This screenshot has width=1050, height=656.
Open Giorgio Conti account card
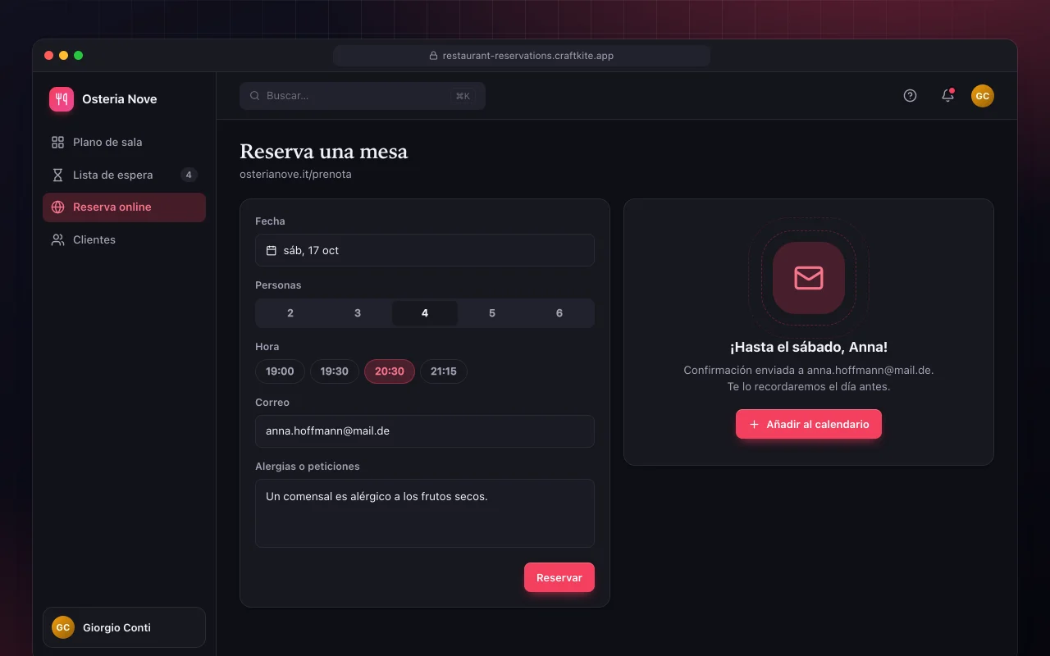click(x=124, y=627)
